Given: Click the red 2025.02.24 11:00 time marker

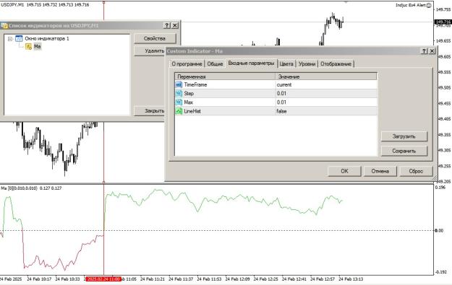Looking at the screenshot, I should coord(103,279).
